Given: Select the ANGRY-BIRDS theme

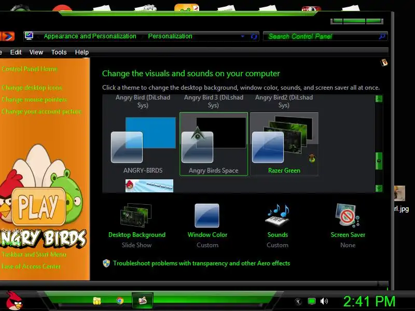Looking at the screenshot, I should point(143,144).
